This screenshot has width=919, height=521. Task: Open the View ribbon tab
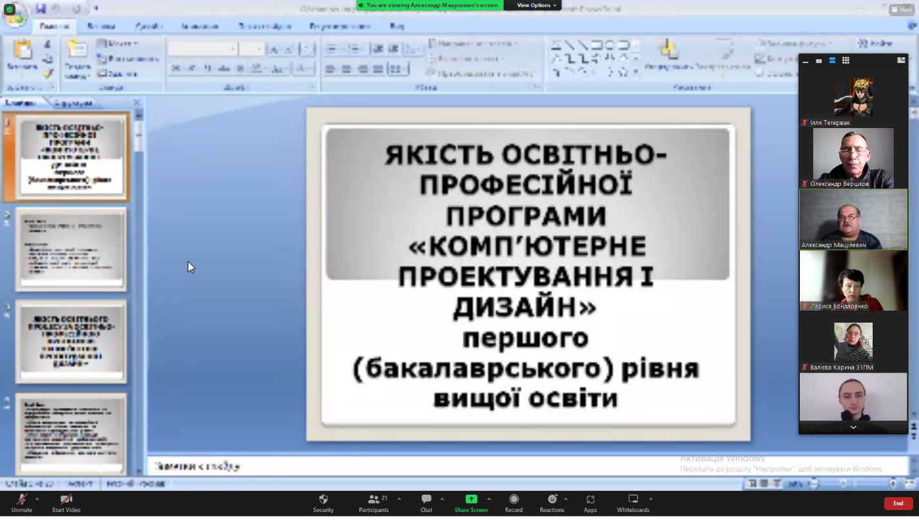coord(397,26)
